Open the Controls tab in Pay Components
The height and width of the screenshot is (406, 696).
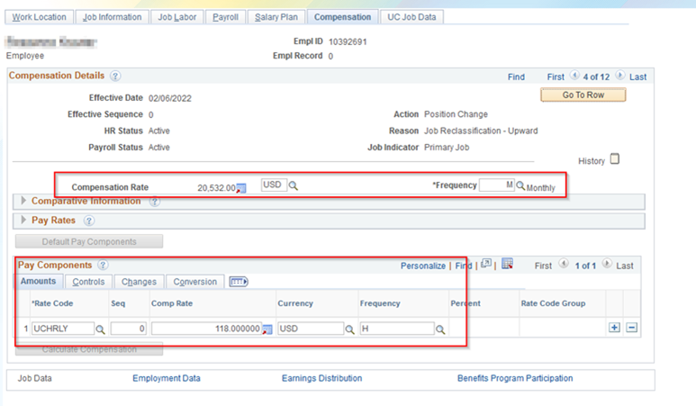tap(87, 282)
